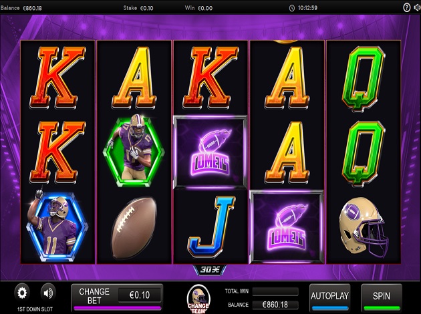
Task: Click the Change Team helmet icon
Action: pos(198,299)
